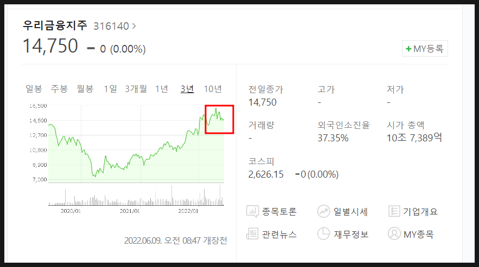Switch chart range to 10년
This screenshot has height=267, width=479.
pos(213,89)
